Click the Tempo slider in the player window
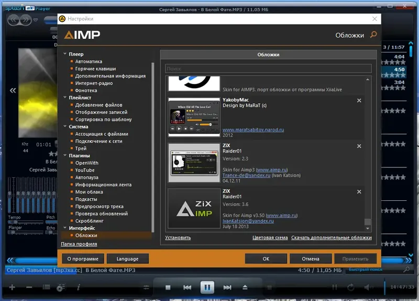This screenshot has height=301, width=419. (25, 222)
